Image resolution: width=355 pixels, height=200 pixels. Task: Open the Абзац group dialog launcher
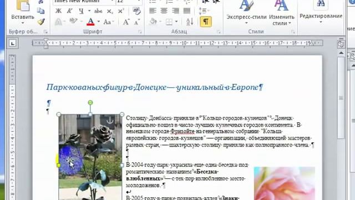click(219, 32)
